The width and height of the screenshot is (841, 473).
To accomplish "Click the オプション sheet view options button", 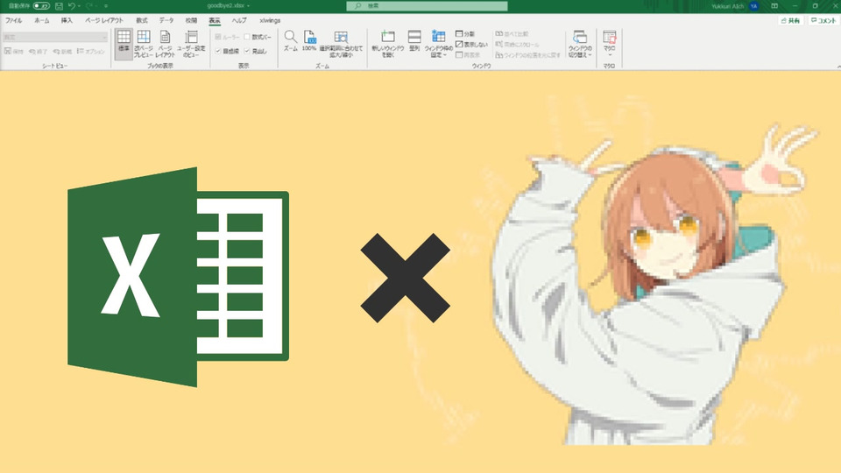I will pos(91,52).
